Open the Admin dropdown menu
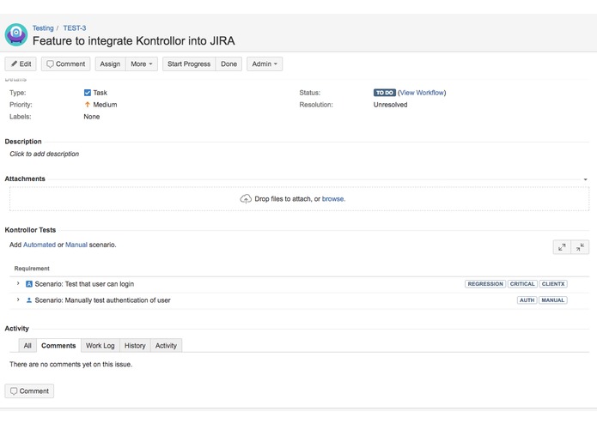 (x=265, y=64)
